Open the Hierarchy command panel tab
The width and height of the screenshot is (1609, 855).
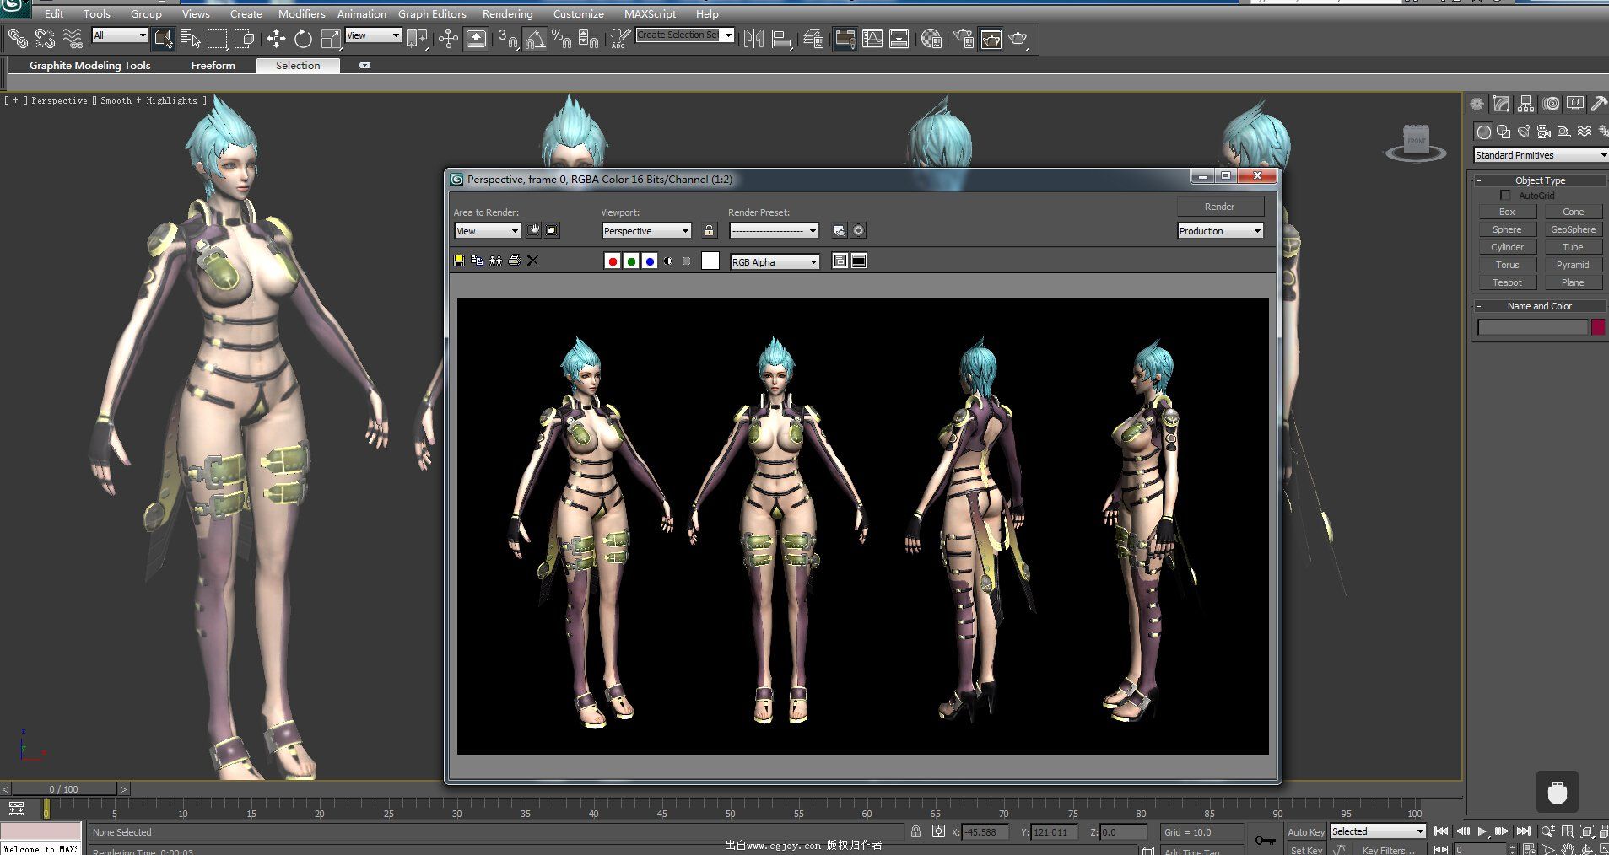pos(1525,104)
